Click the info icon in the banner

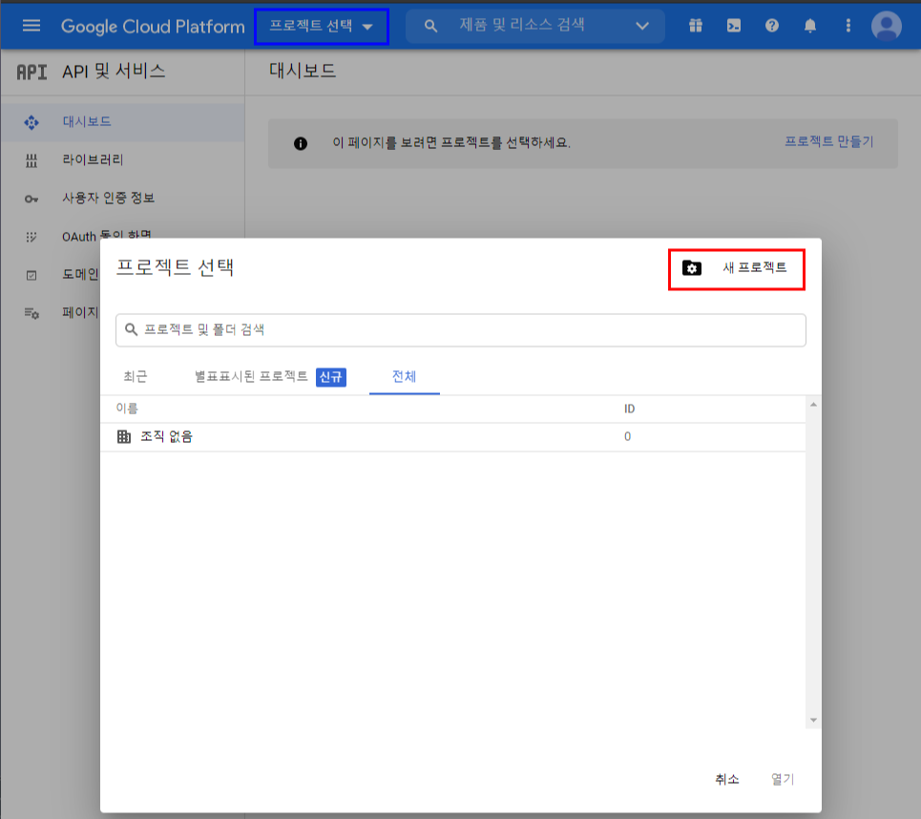click(300, 143)
